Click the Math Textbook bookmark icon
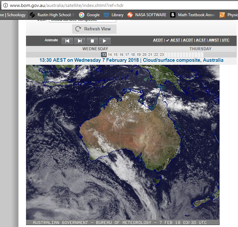238x227 pixels. click(173, 15)
